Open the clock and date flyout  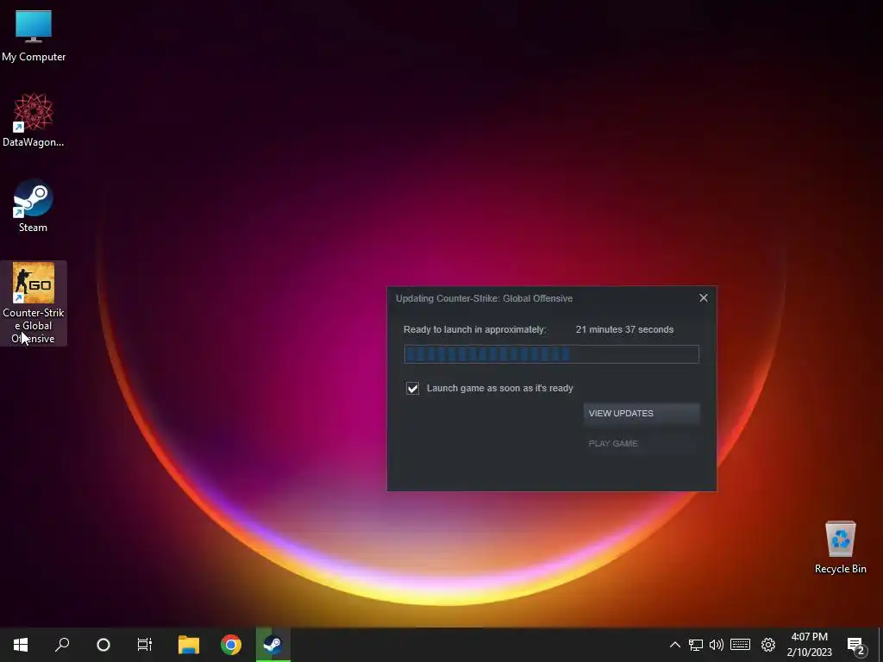coord(809,645)
